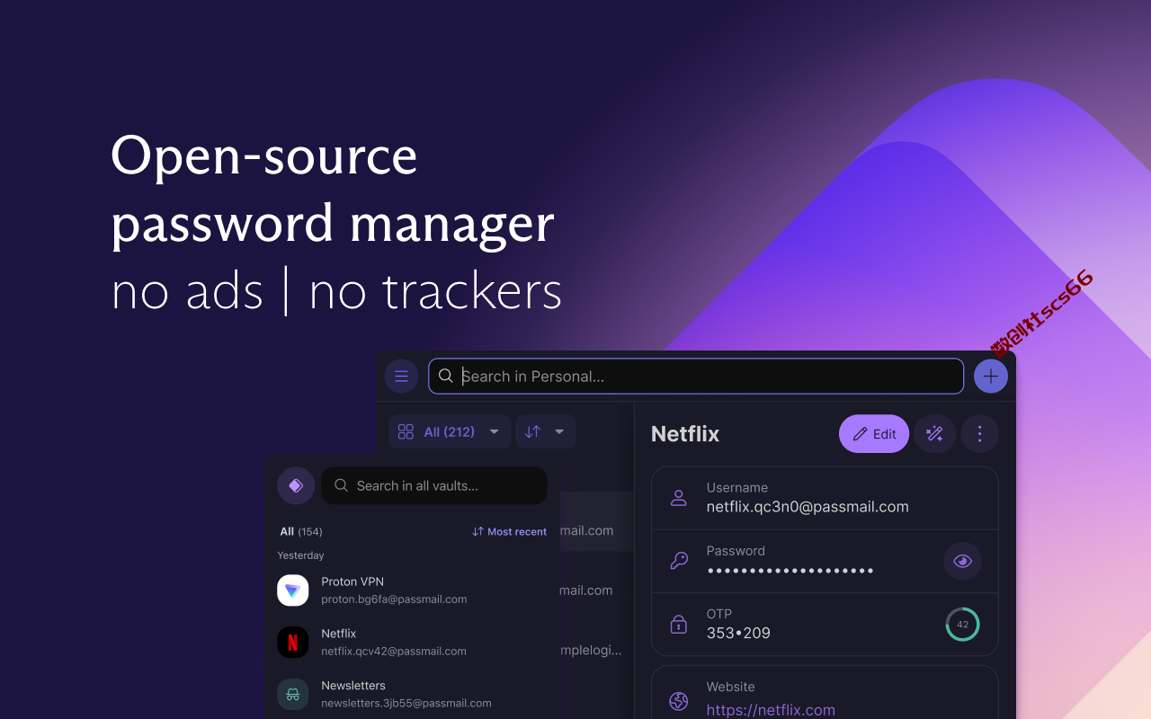The width and height of the screenshot is (1151, 719).
Task: Click the All (154) label in popup
Action: coord(301,532)
